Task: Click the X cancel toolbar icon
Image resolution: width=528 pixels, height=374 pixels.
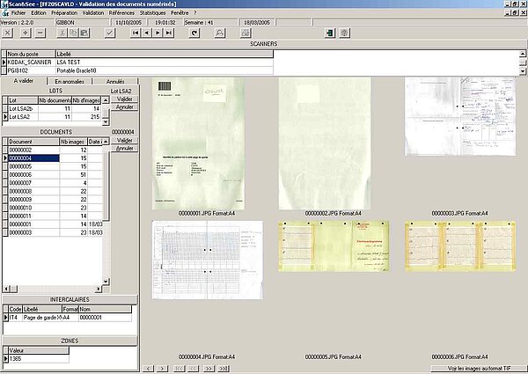Action: (9, 33)
